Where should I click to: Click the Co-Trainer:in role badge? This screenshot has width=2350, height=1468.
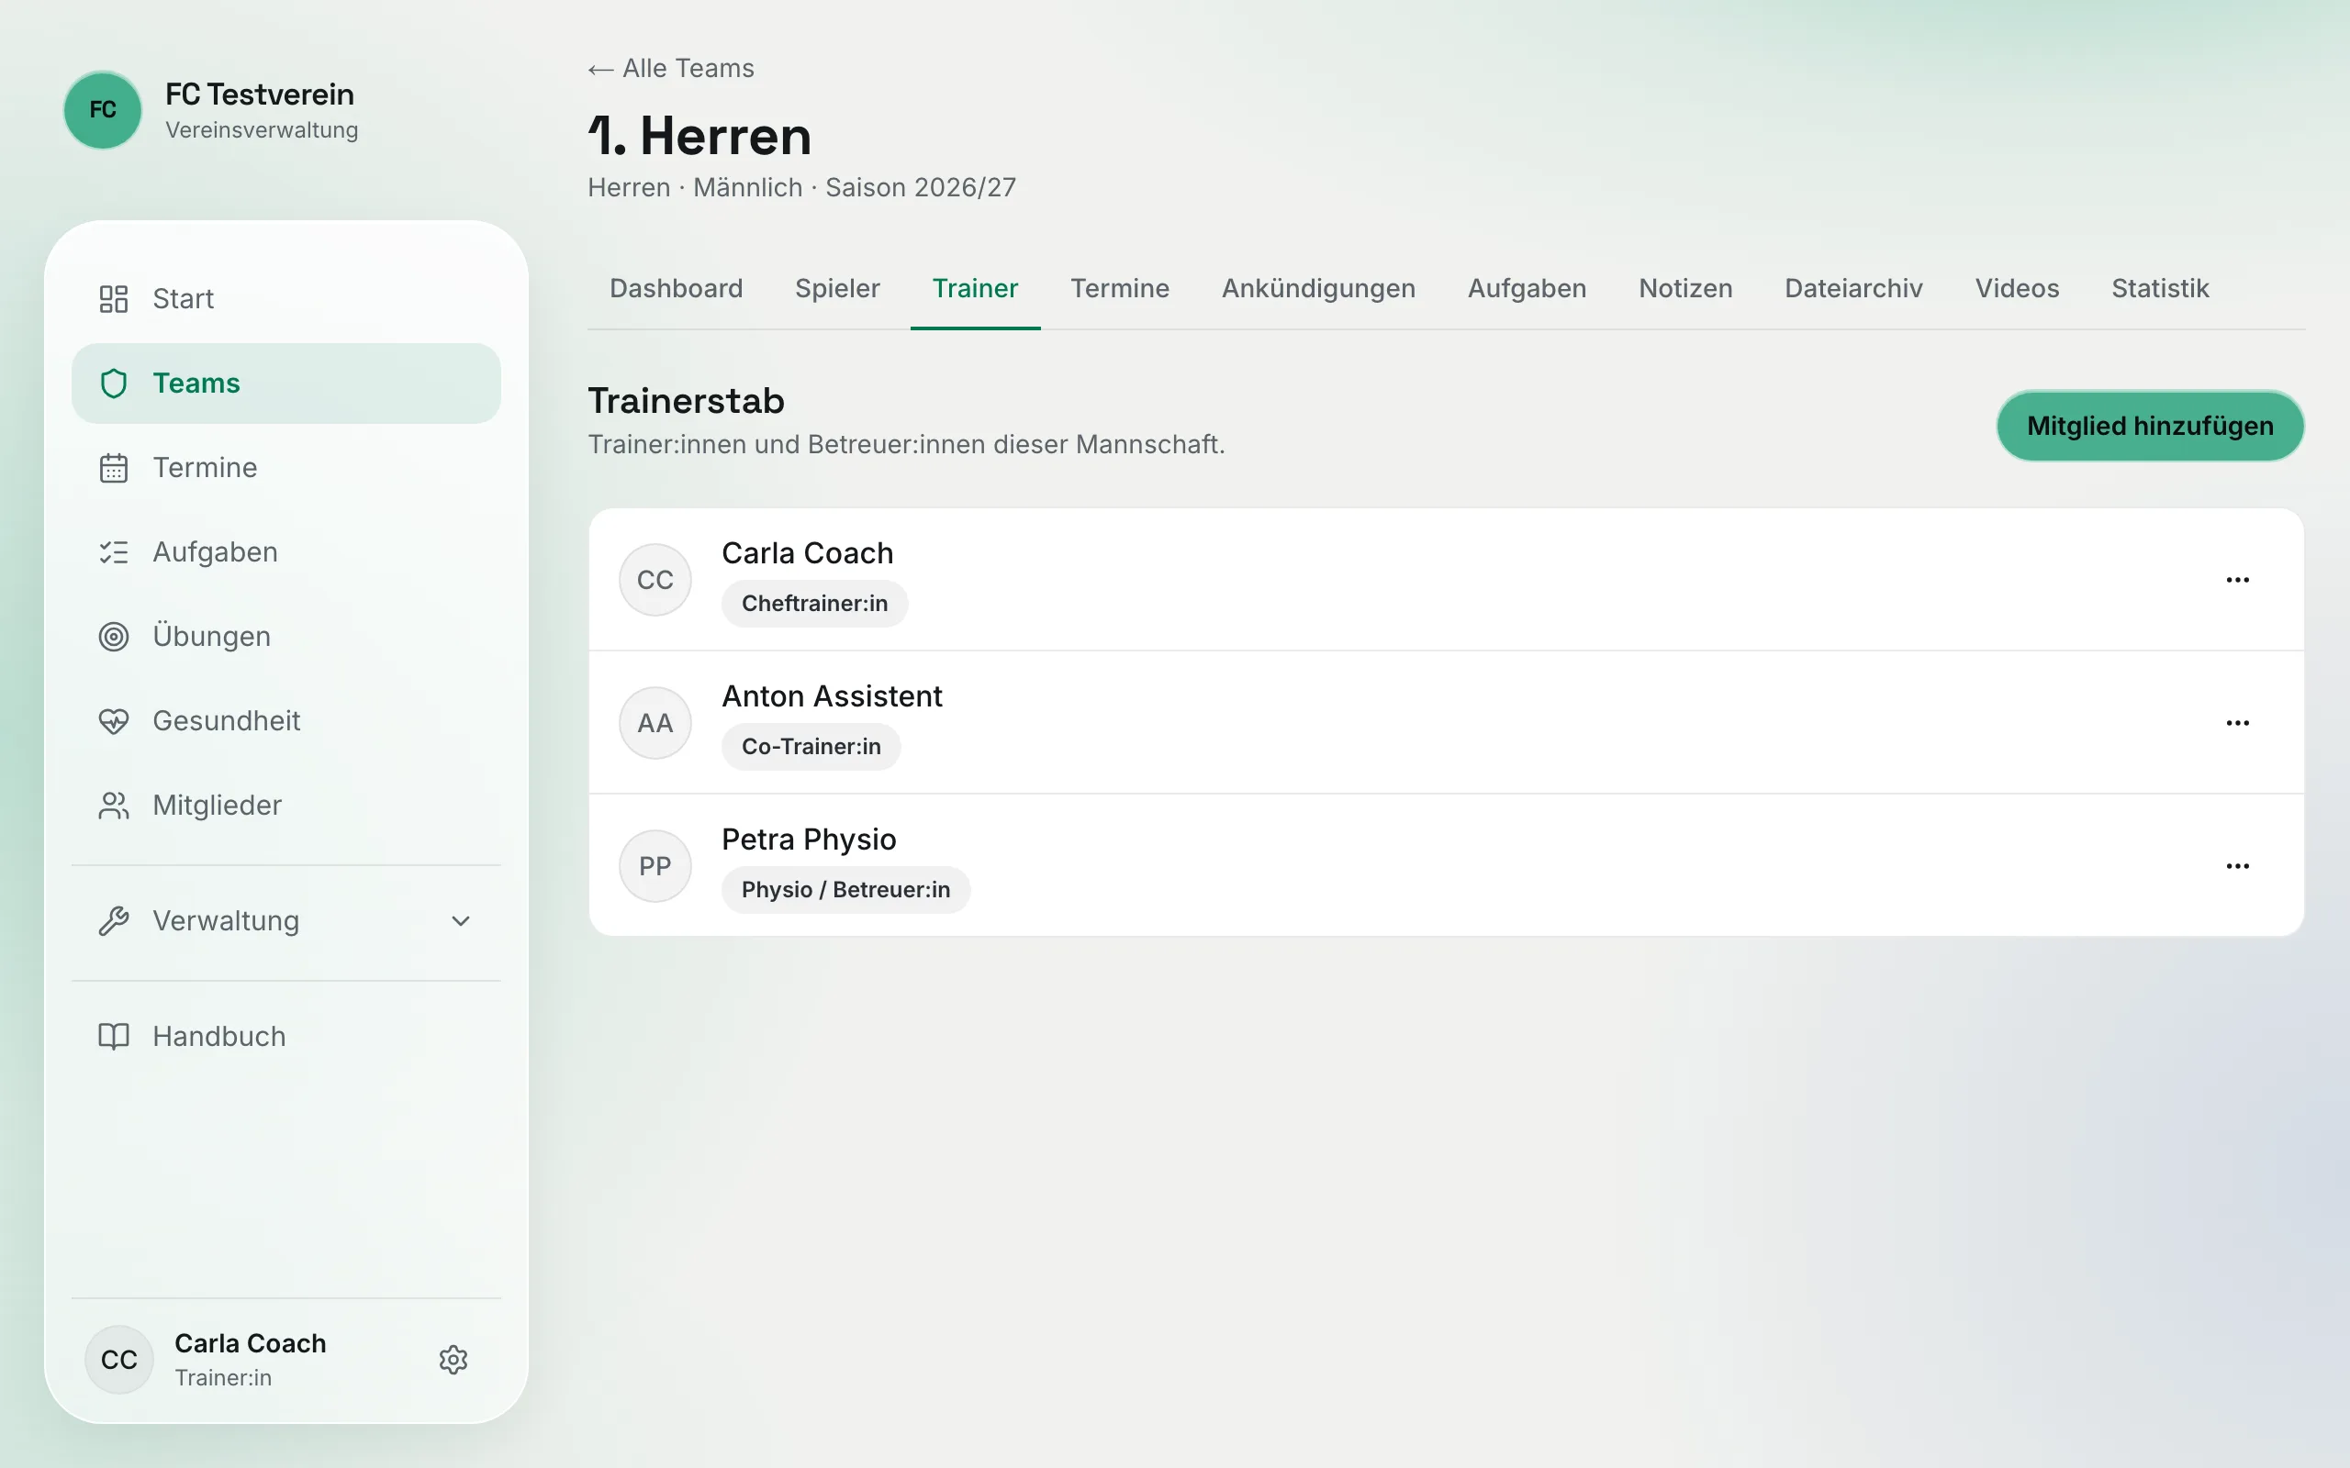tap(811, 747)
